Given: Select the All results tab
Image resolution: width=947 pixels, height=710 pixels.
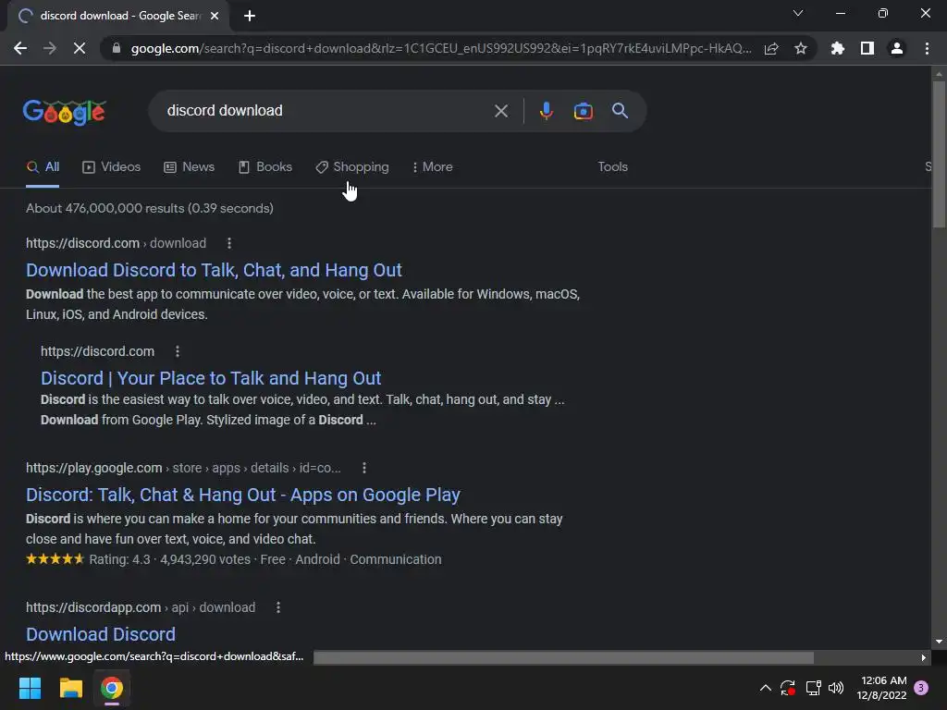Looking at the screenshot, I should pyautogui.click(x=43, y=167).
